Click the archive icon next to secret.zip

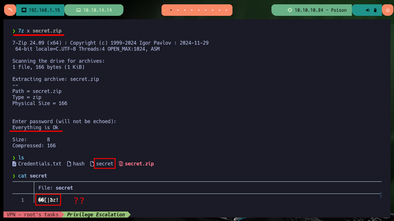(x=121, y=164)
